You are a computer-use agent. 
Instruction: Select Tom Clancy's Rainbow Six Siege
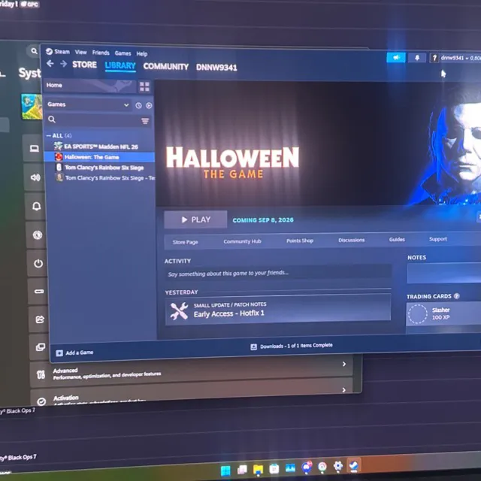point(100,168)
